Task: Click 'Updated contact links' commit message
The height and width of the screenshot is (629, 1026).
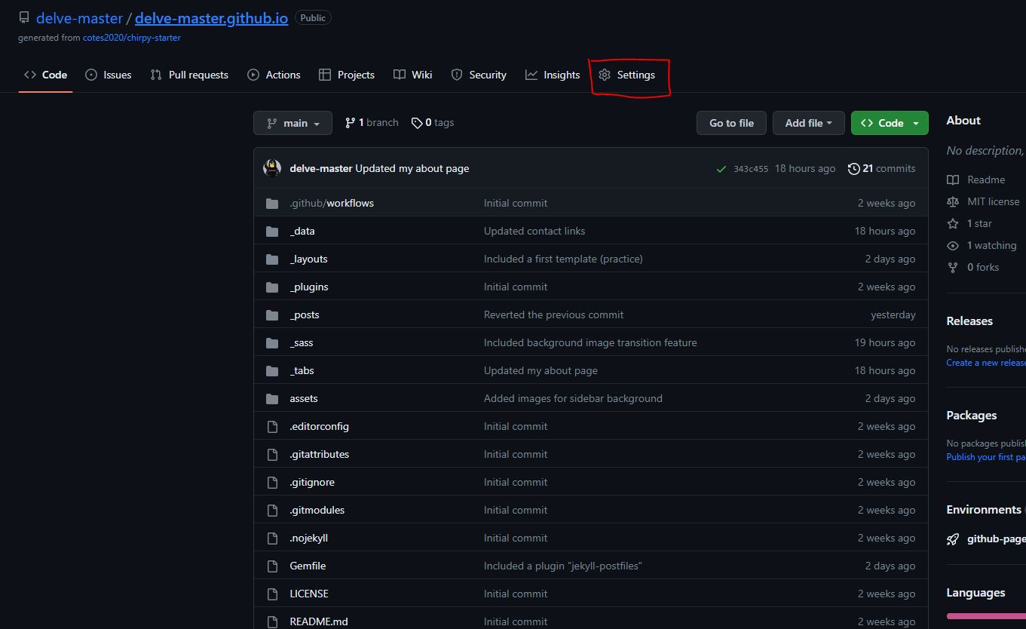Action: [534, 231]
